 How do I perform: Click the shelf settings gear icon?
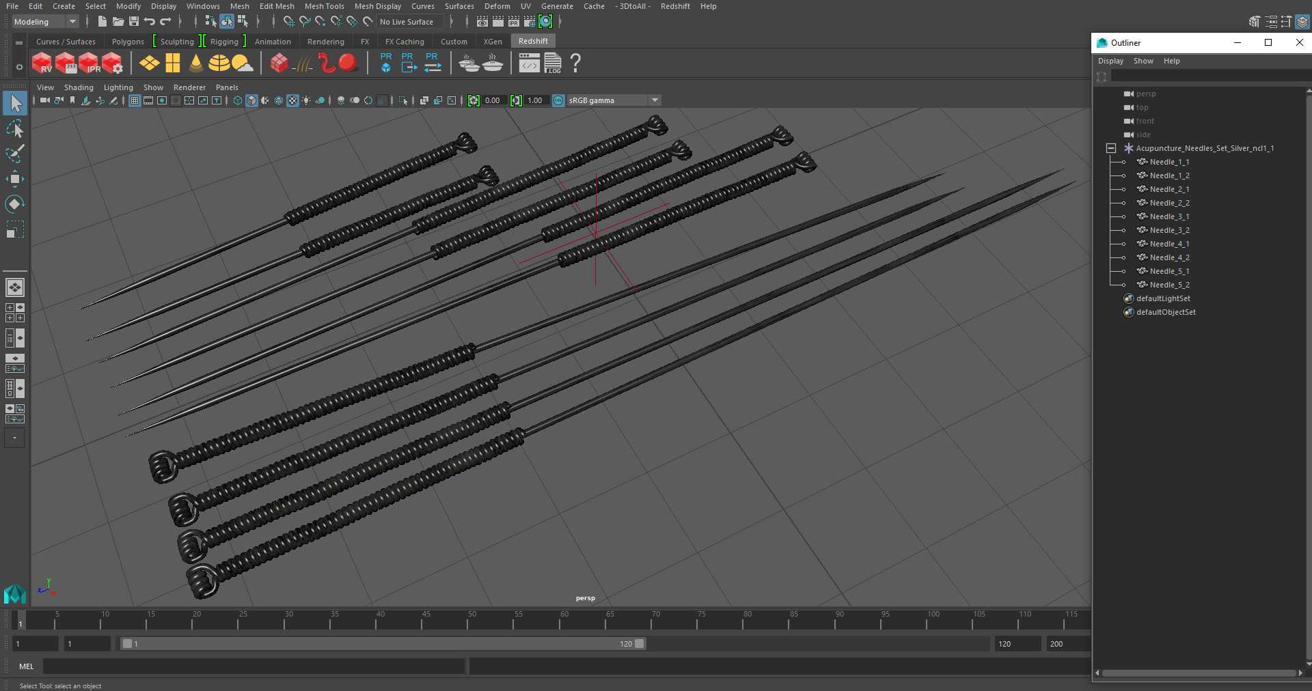(x=19, y=67)
